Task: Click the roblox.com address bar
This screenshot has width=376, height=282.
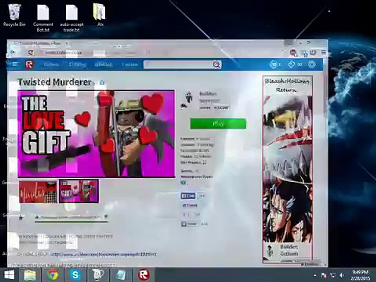Action: pos(96,52)
